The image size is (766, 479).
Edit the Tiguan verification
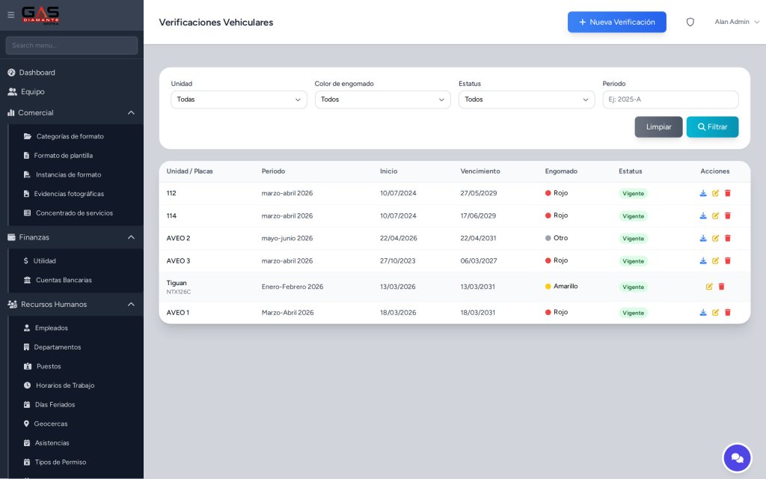pyautogui.click(x=709, y=287)
